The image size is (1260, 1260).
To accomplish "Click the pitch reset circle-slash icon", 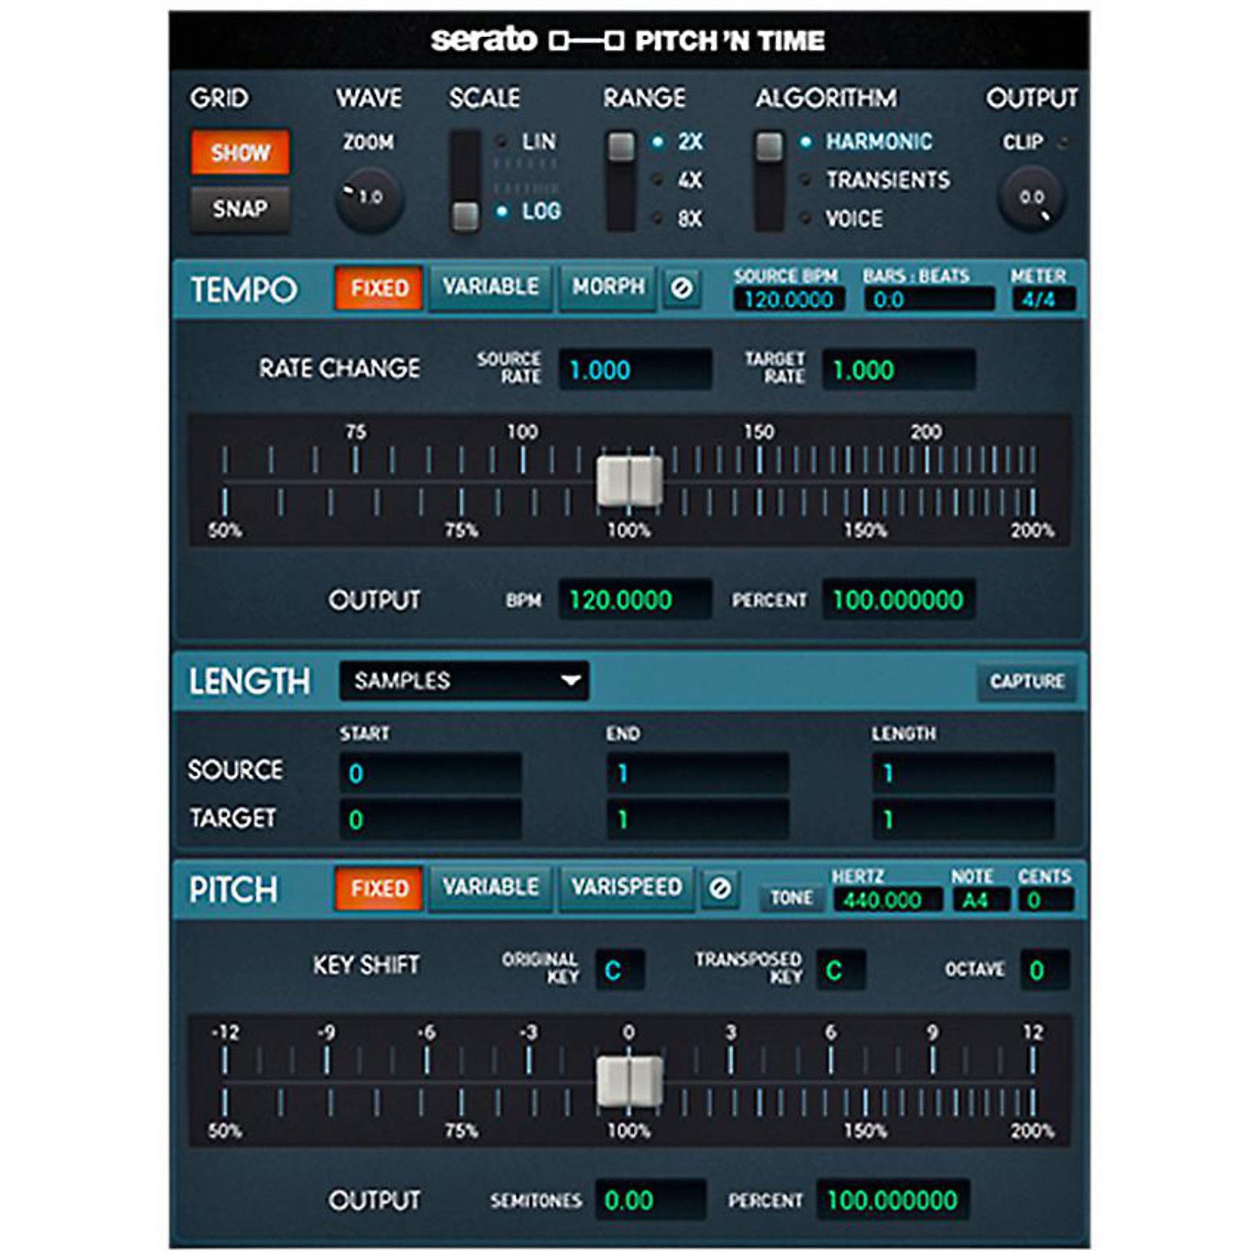I will pos(720,888).
